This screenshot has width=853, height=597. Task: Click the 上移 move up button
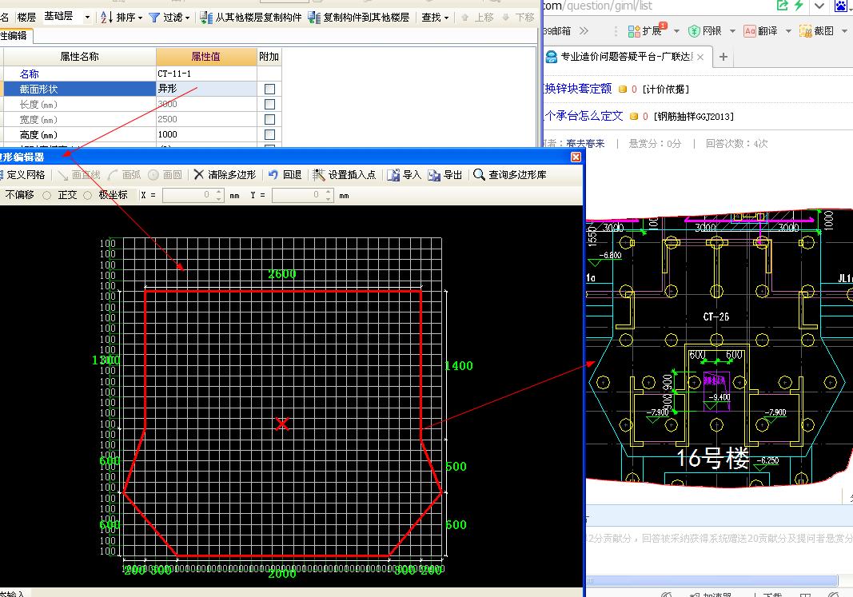pos(477,18)
